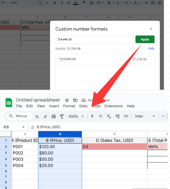Open the Format menu
Image resolution: width=170 pixels, height=189 pixels.
[x=69, y=106]
